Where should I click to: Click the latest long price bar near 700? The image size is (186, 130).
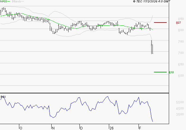(x=152, y=49)
